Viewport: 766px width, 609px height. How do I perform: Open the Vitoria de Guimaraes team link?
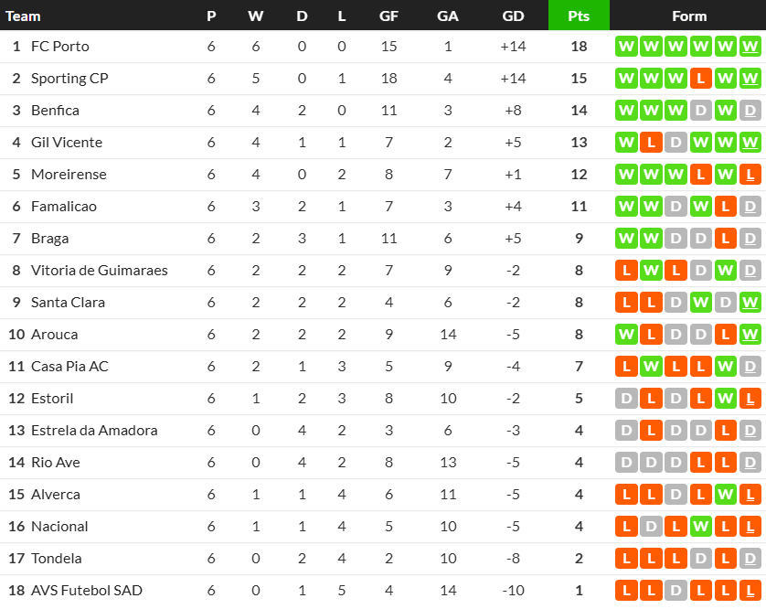point(99,271)
